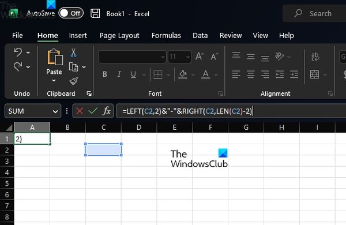Open Orientation dropdown arrow
This screenshot has height=225, width=346.
[x=289, y=57]
